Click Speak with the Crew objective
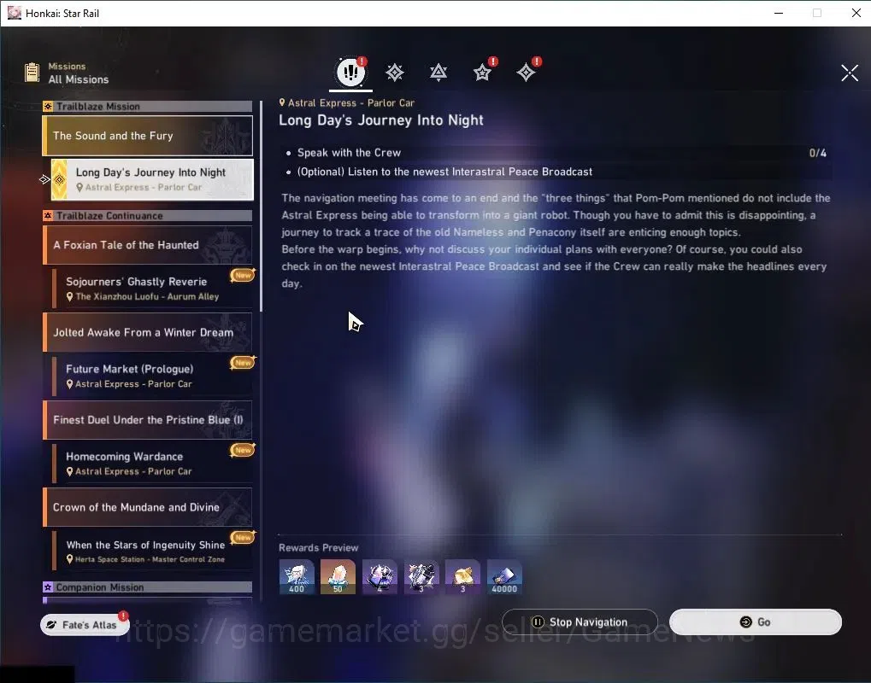 point(349,153)
